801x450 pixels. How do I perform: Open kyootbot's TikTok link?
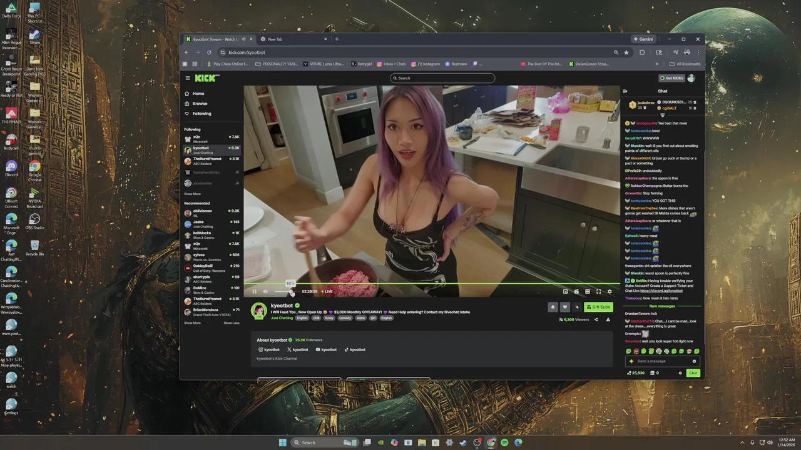point(355,349)
